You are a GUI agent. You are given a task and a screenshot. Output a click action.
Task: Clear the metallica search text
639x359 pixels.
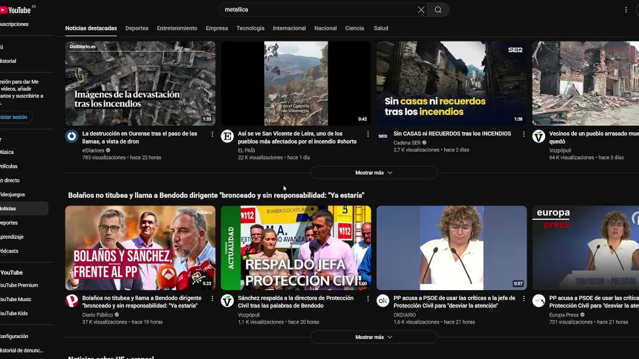point(421,10)
